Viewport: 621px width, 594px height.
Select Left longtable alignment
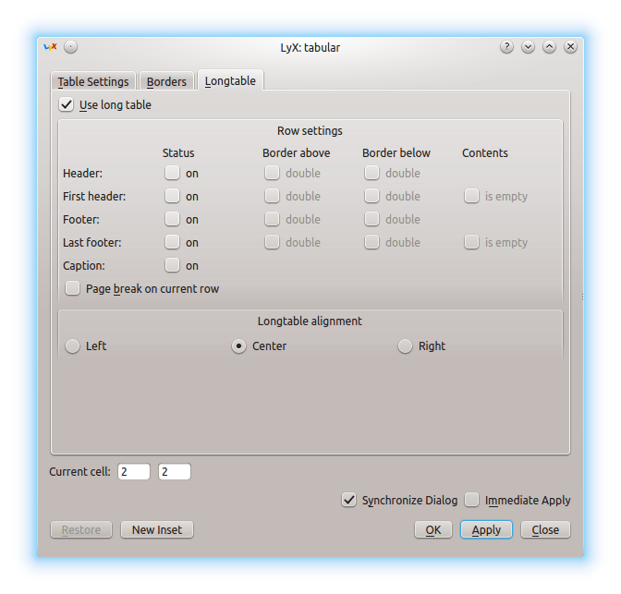72,346
